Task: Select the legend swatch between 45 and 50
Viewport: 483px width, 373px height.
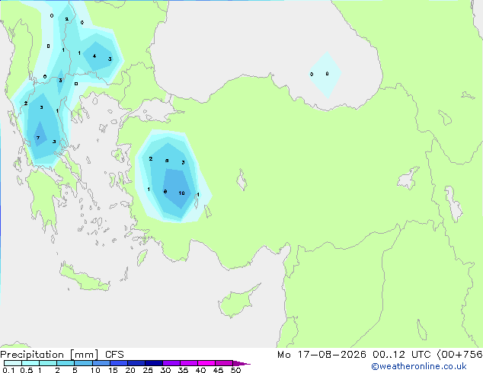Action: (x=224, y=363)
